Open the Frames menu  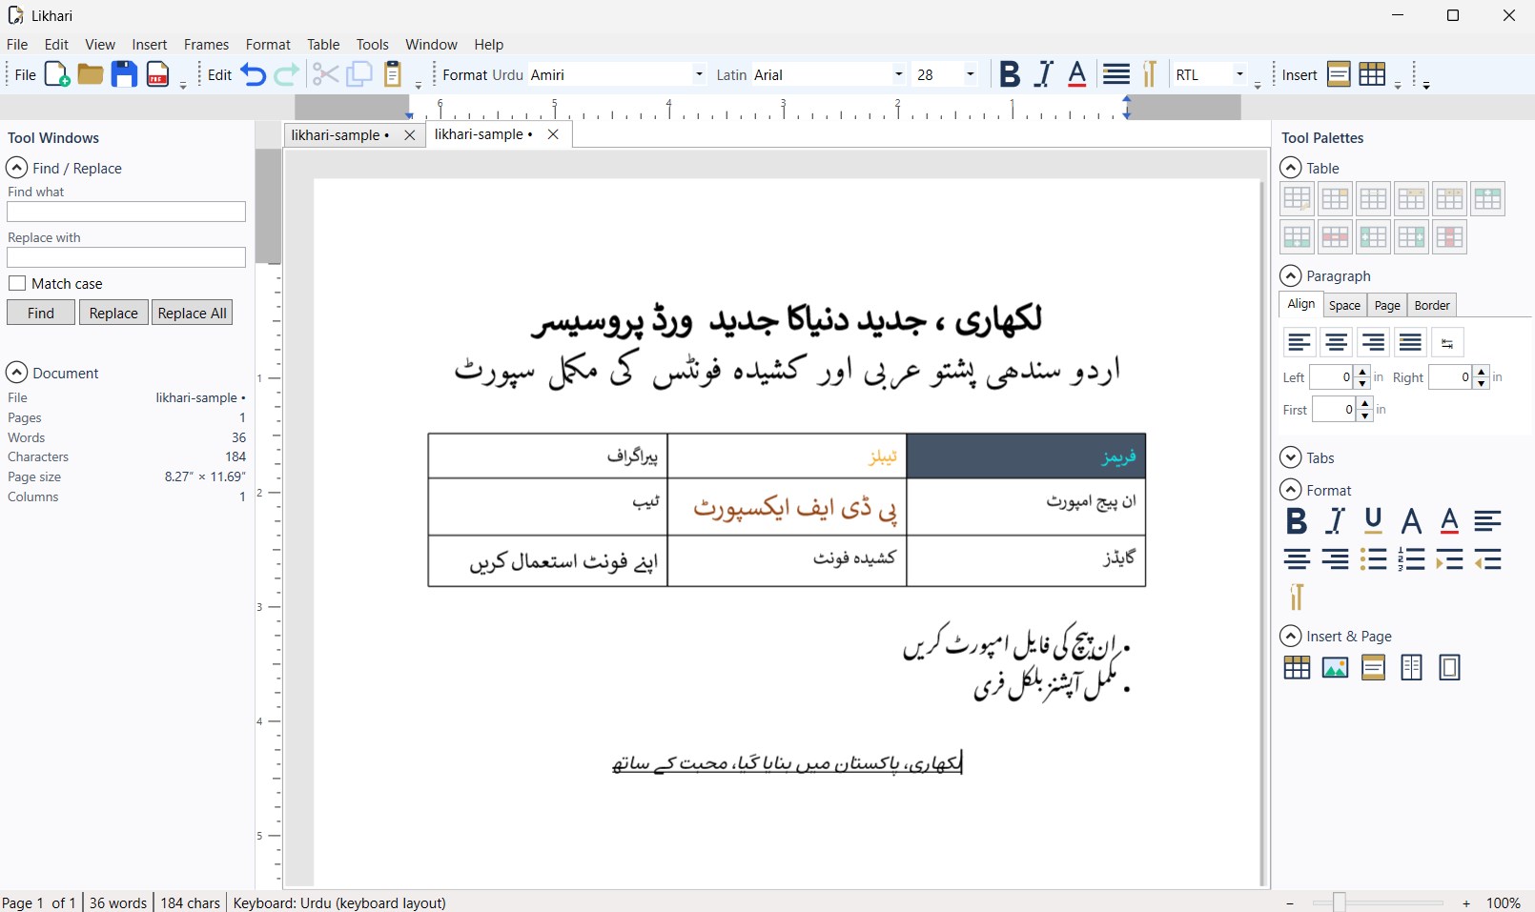point(206,45)
